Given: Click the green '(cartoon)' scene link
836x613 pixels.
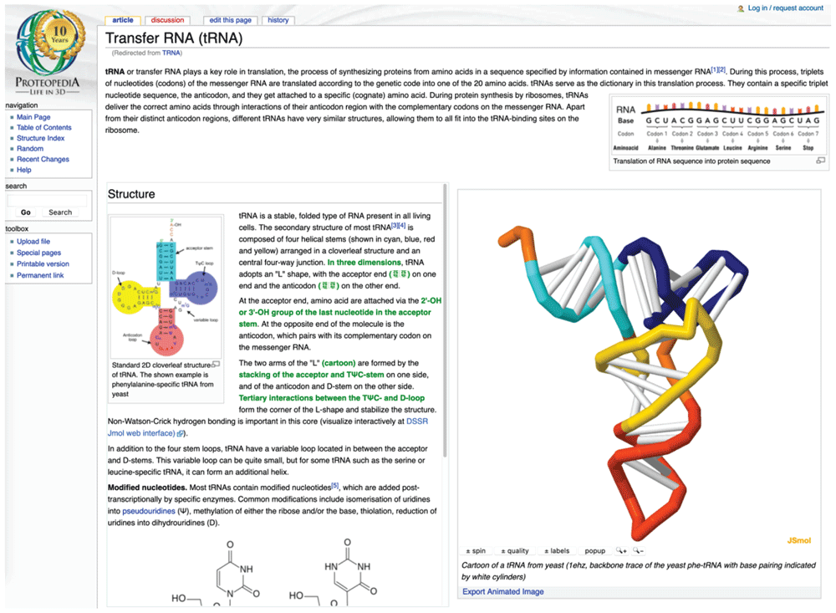Looking at the screenshot, I should pos(339,363).
